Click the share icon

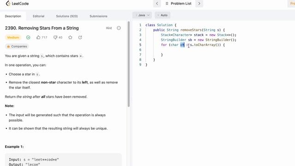[x=80, y=37]
